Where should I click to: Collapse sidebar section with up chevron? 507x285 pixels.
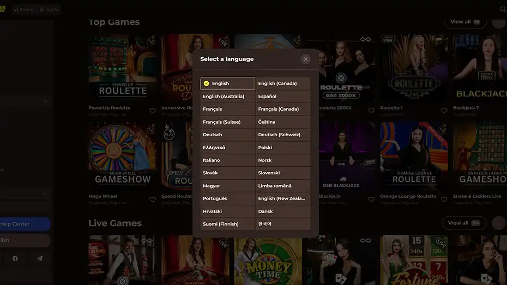45,101
